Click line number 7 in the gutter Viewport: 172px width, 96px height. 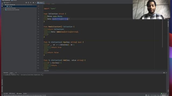point(38,19)
